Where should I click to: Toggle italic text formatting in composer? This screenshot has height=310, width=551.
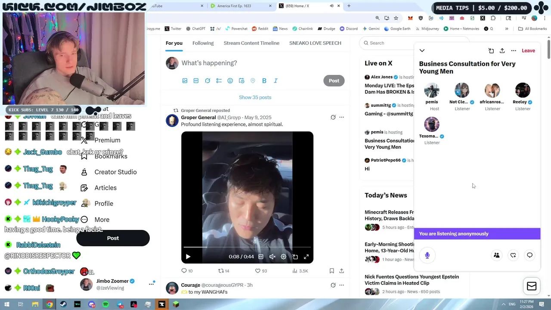tap(275, 81)
